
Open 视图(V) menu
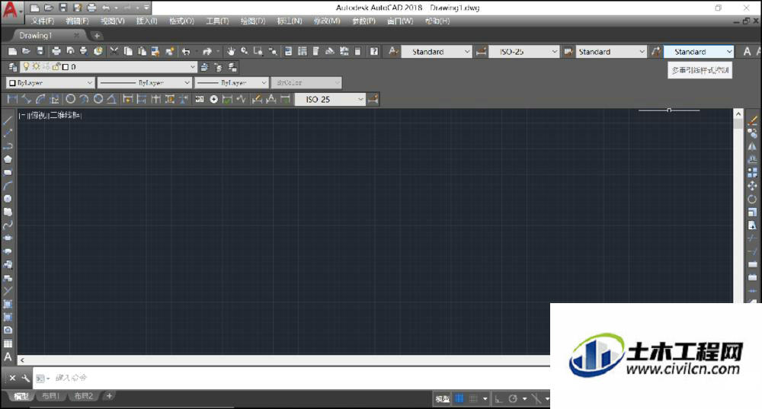pos(112,21)
